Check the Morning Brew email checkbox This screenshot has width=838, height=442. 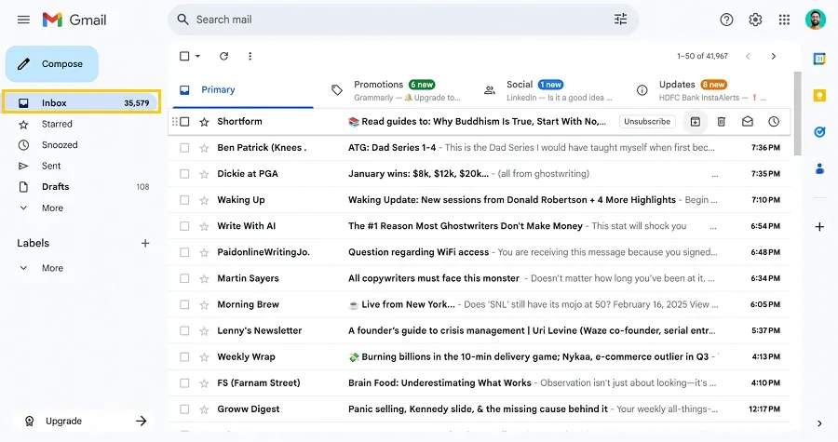click(184, 305)
